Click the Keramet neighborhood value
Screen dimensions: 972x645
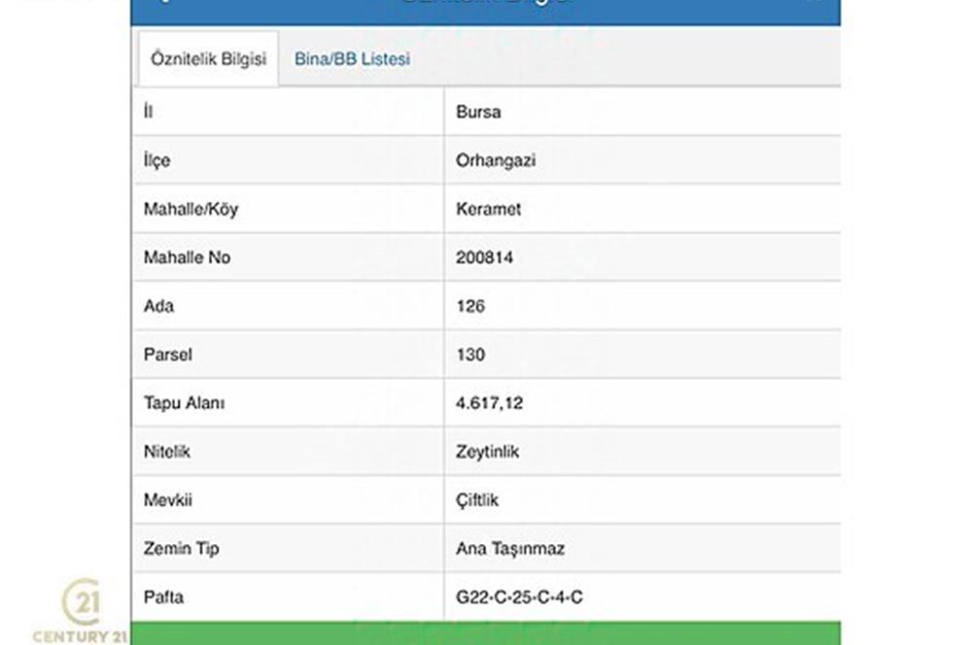tap(488, 209)
